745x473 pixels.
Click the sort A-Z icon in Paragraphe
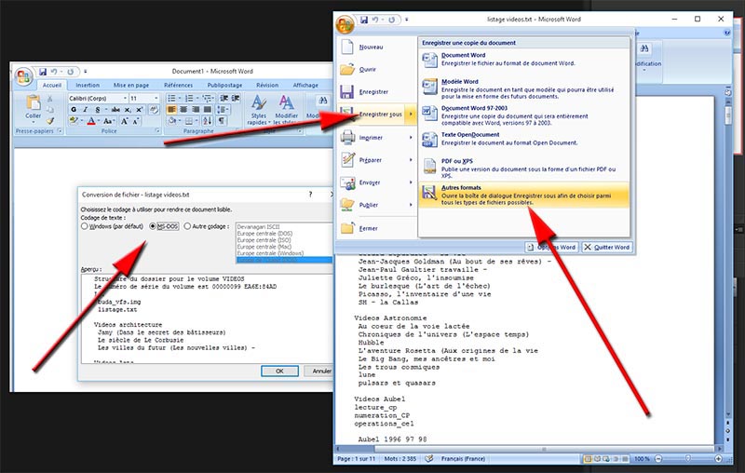[208, 121]
